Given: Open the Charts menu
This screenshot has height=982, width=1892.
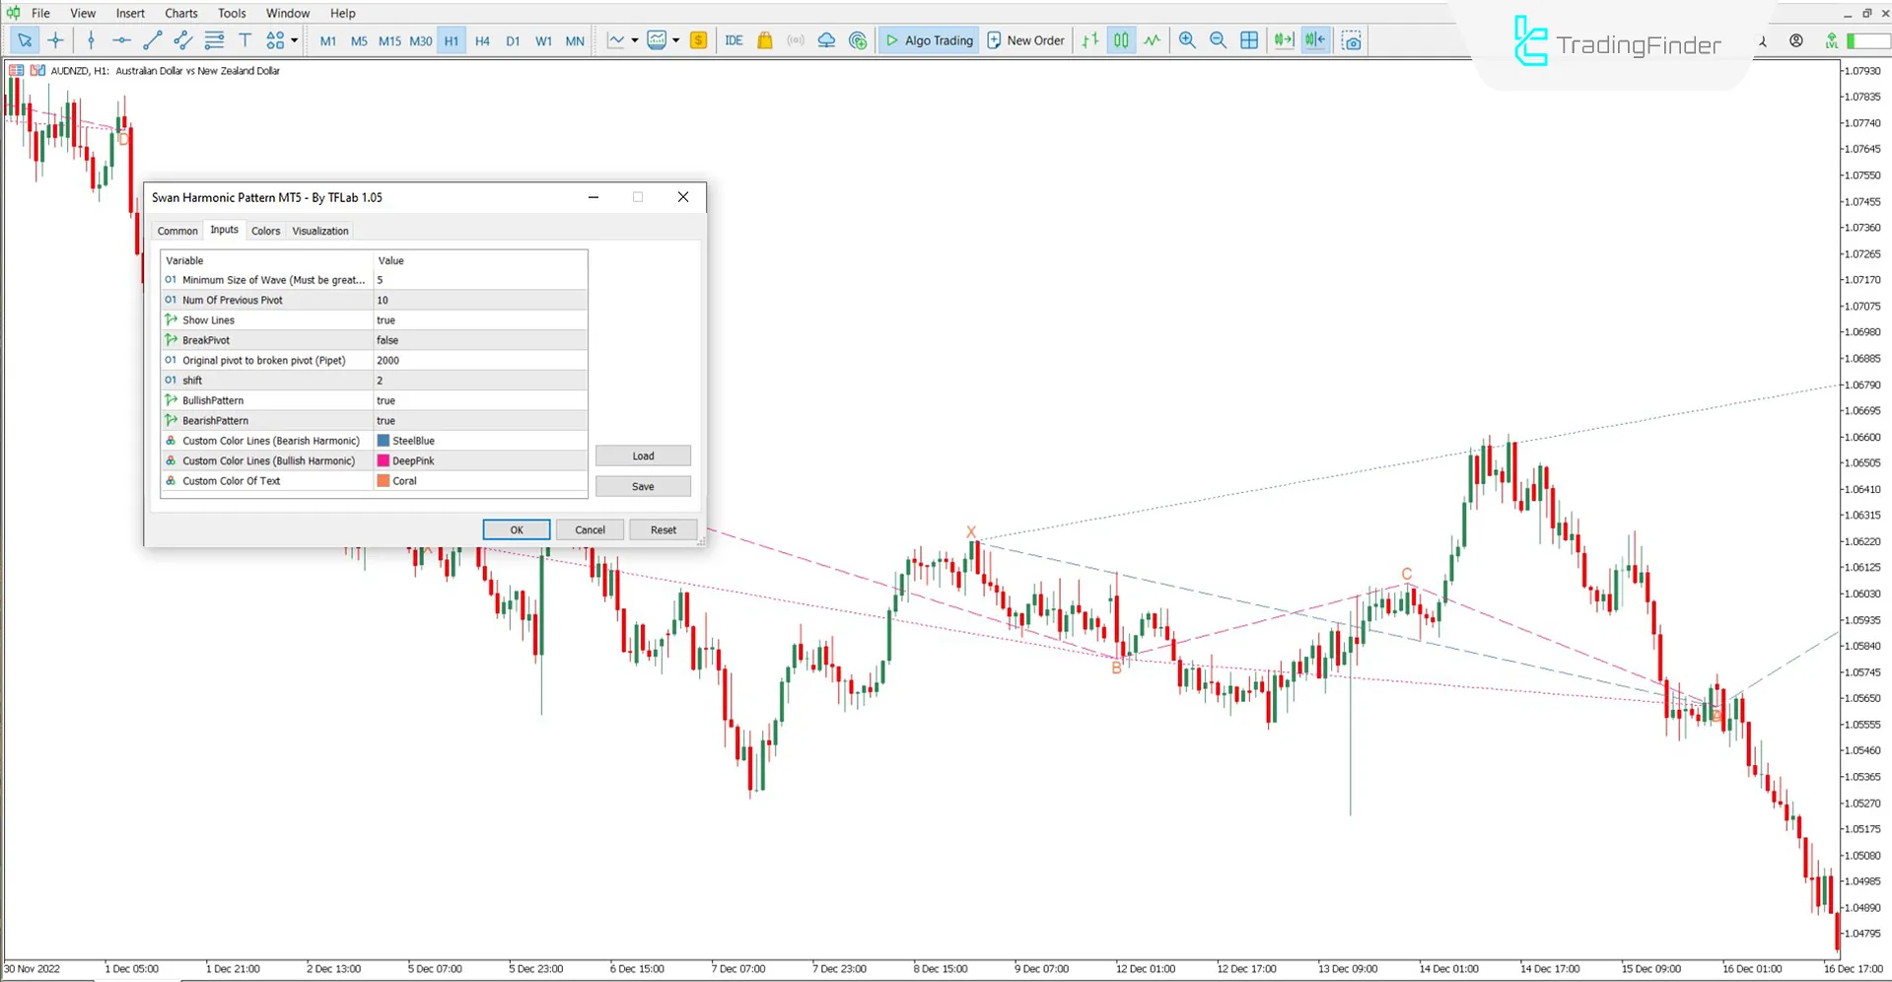Looking at the screenshot, I should click(180, 13).
